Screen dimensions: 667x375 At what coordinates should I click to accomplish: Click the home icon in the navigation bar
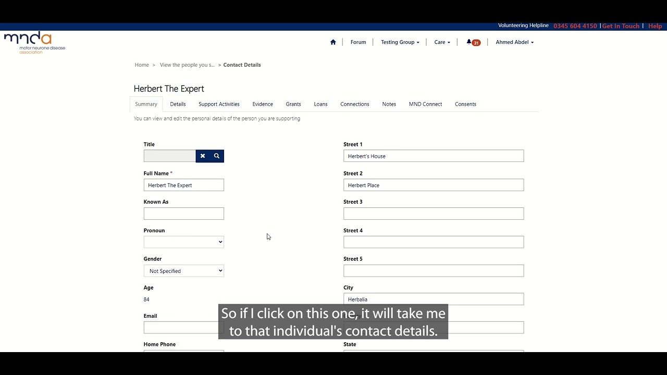[333, 42]
